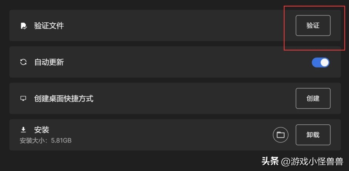
Task: Click the @游戏小怪兽兽 watermark text
Action: coord(312,161)
